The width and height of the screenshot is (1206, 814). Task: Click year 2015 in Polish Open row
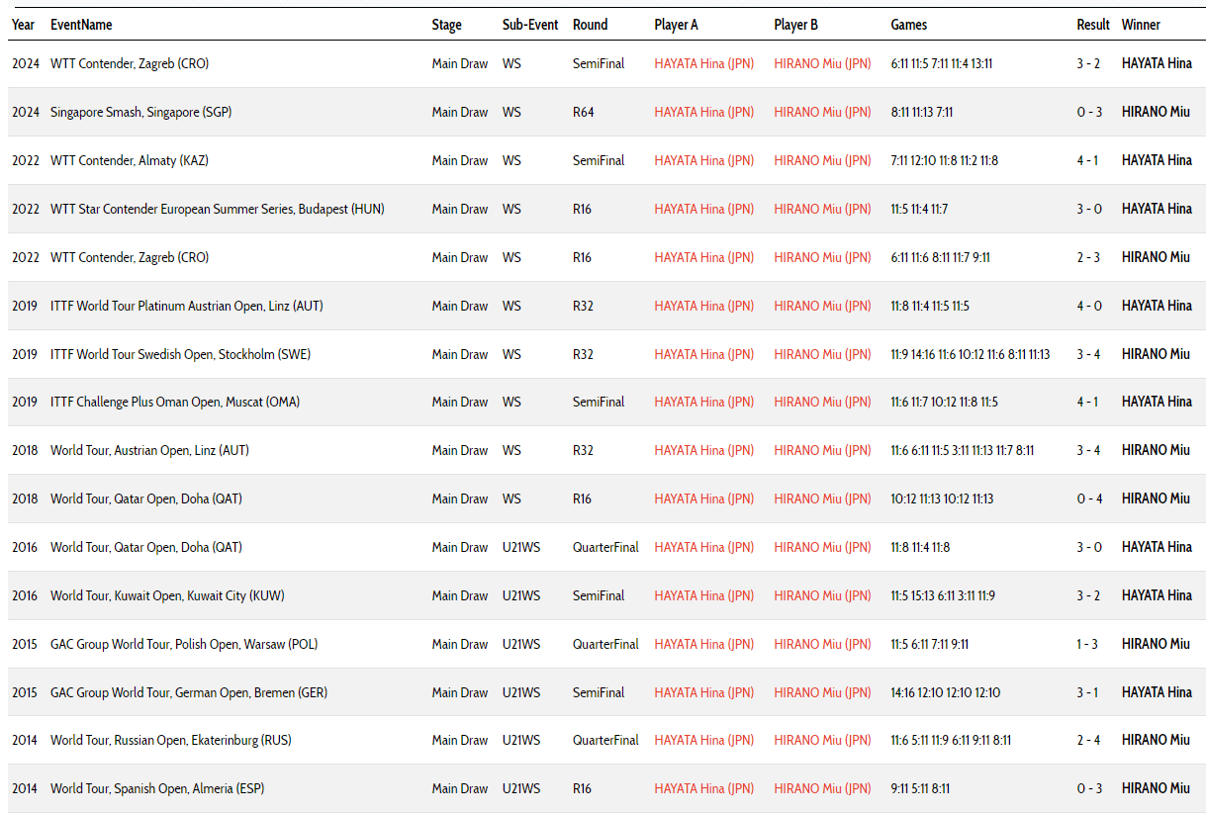pos(25,644)
